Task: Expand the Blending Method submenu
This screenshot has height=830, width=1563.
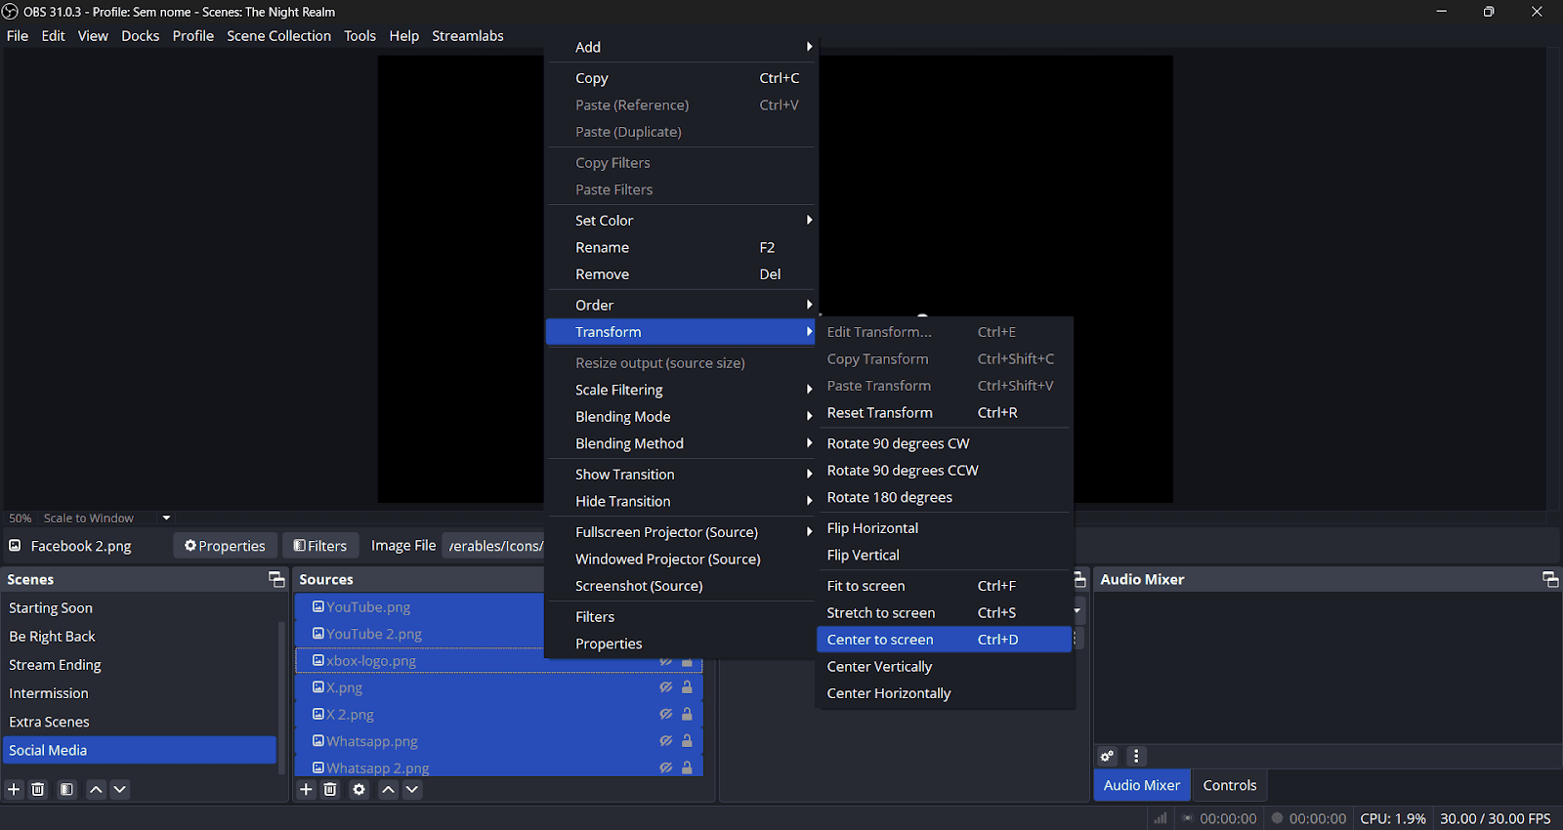Action: (x=681, y=443)
